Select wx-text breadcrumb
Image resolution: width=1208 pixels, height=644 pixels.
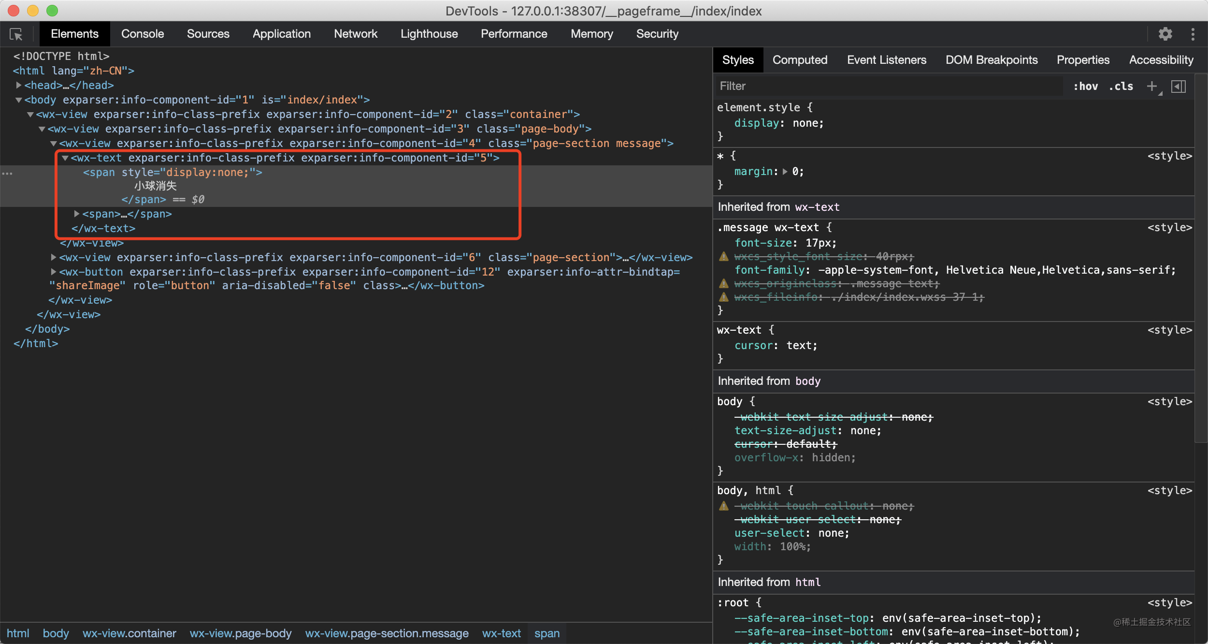[x=502, y=633]
